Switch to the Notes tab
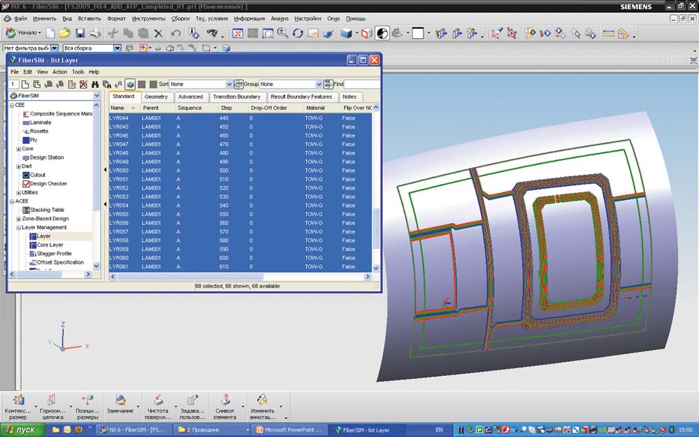The width and height of the screenshot is (699, 437). [349, 96]
